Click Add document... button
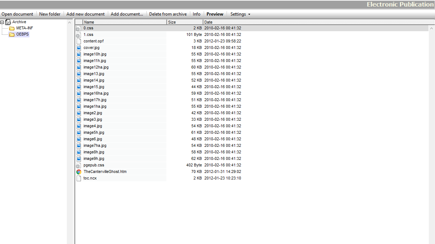435x244 pixels. coord(127,14)
